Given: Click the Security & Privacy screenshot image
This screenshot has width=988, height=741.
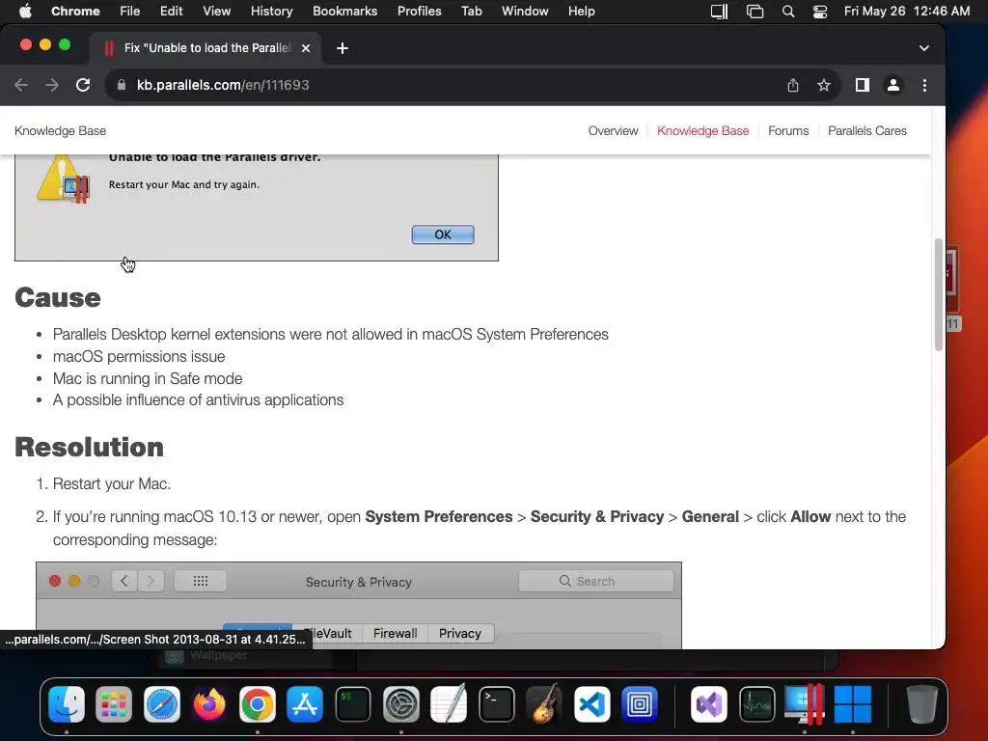Looking at the screenshot, I should (x=359, y=606).
